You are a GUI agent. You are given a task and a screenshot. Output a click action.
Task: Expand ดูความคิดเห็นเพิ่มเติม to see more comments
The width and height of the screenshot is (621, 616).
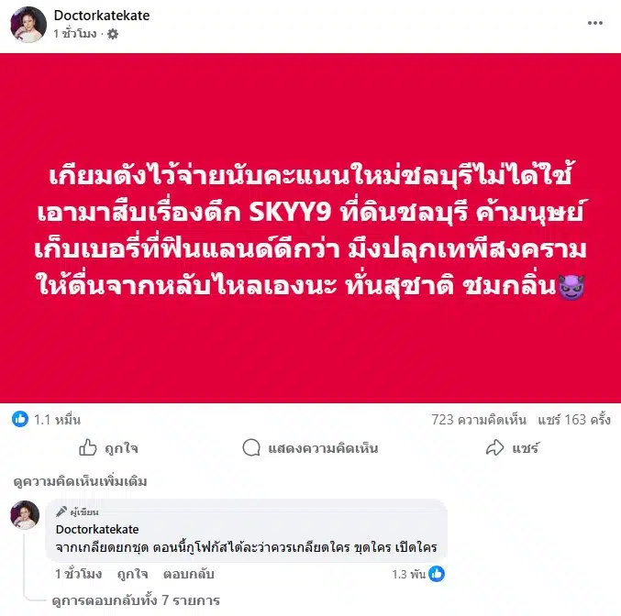point(81,481)
